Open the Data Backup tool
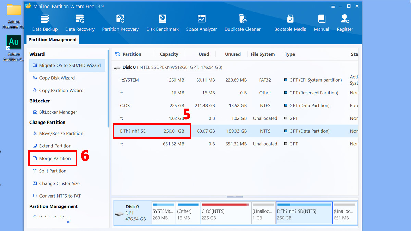Viewport: 411px width, 231px height. click(x=45, y=23)
